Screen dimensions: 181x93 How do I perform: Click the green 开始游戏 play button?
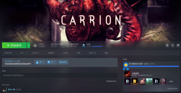pyautogui.click(x=14, y=45)
